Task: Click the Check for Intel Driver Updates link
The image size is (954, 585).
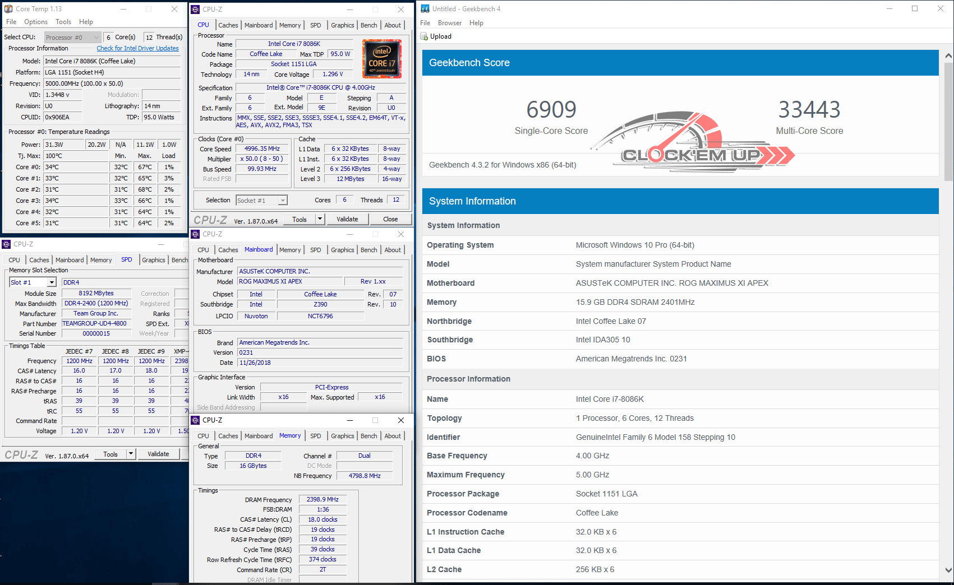Action: click(137, 48)
